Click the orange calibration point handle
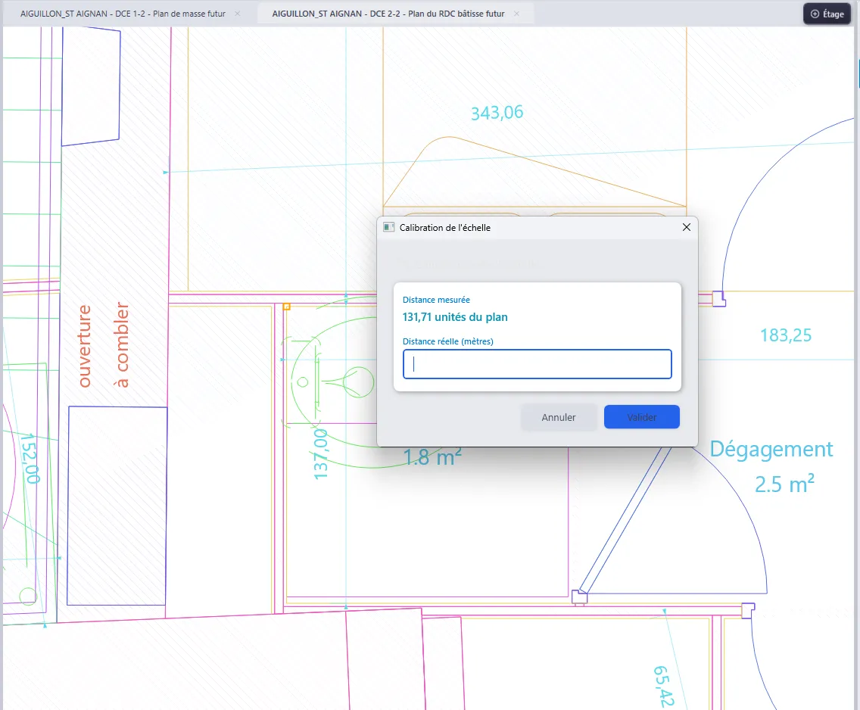This screenshot has width=860, height=710. click(286, 307)
